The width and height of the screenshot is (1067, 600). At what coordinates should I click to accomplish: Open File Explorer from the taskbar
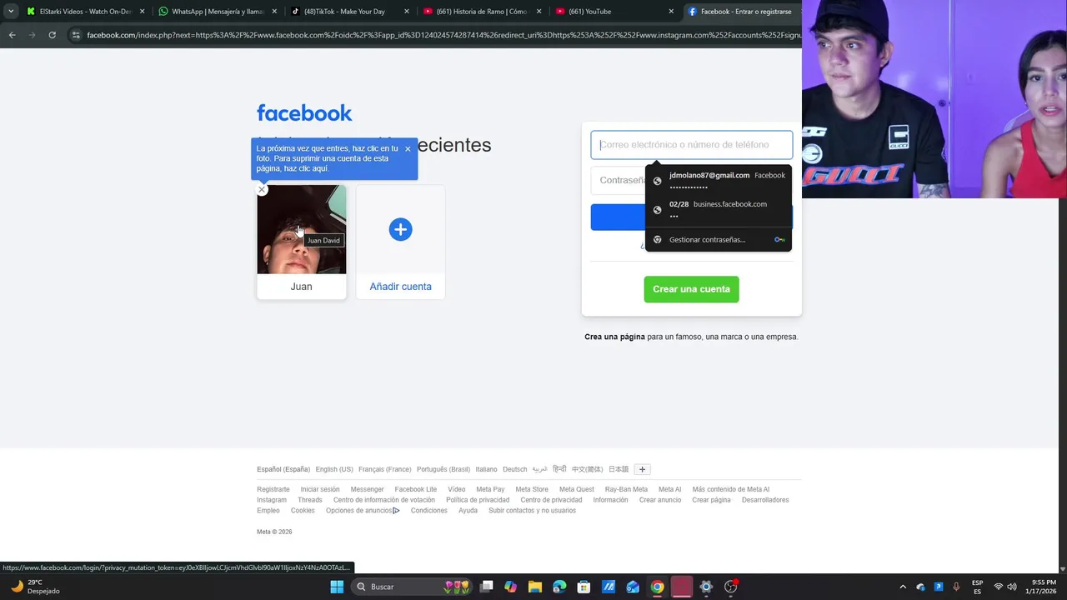click(535, 587)
